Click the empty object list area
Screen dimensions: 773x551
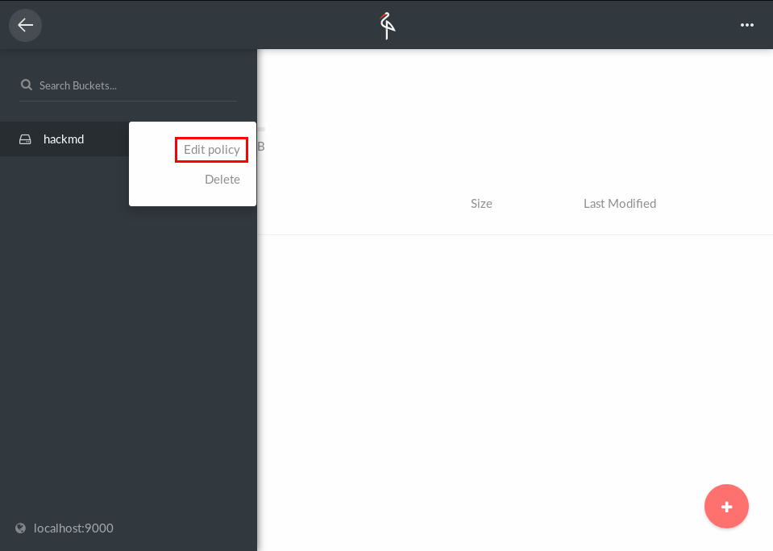click(x=484, y=362)
